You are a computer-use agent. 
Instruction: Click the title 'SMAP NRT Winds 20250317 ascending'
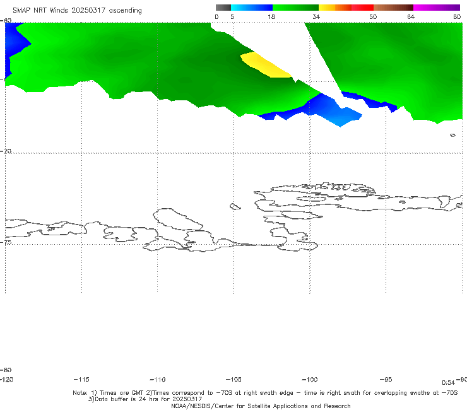pos(77,10)
